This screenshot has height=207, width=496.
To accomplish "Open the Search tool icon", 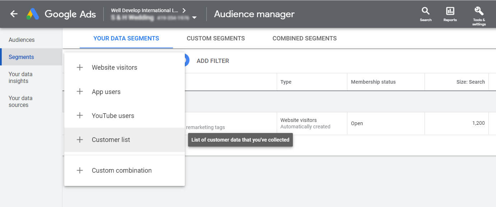I will click(x=426, y=14).
